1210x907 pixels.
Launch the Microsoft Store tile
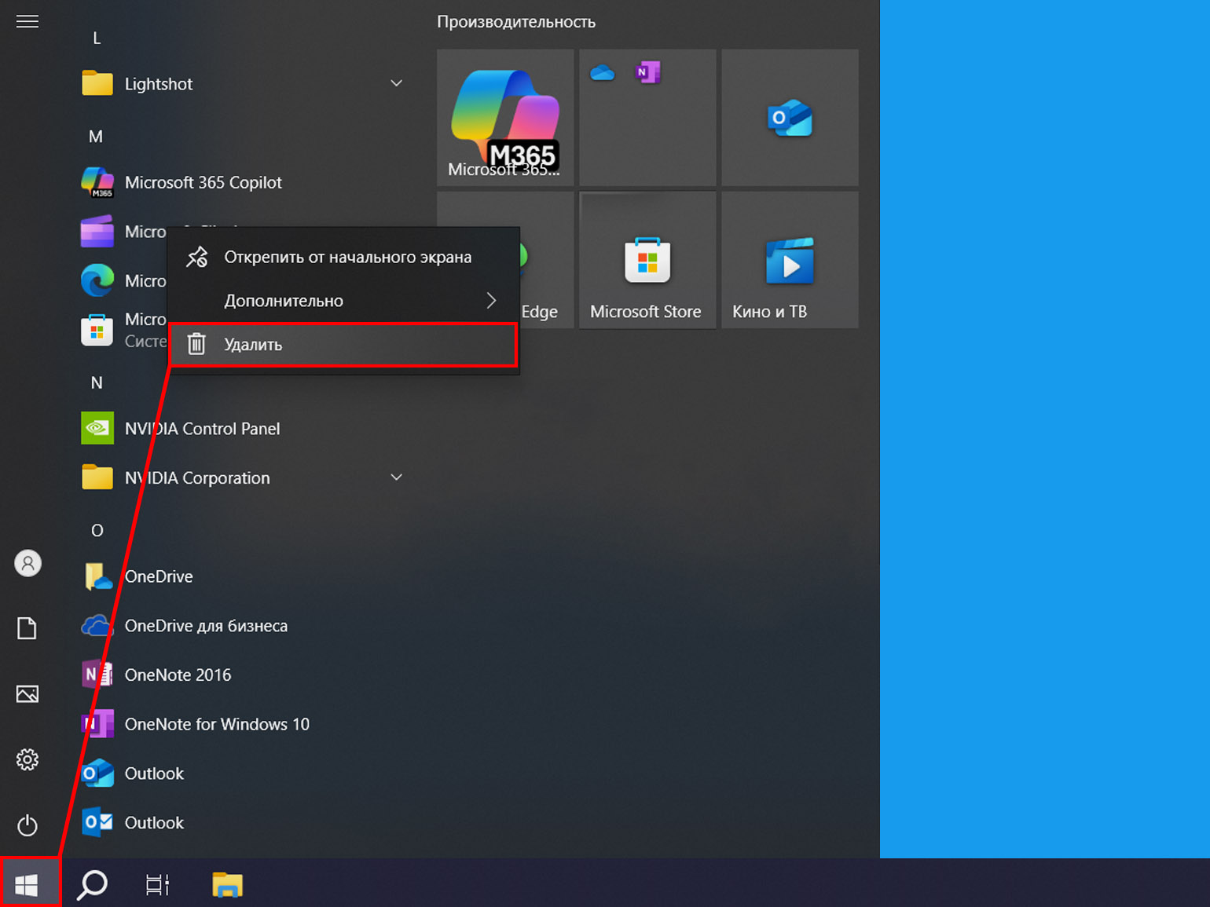click(647, 260)
